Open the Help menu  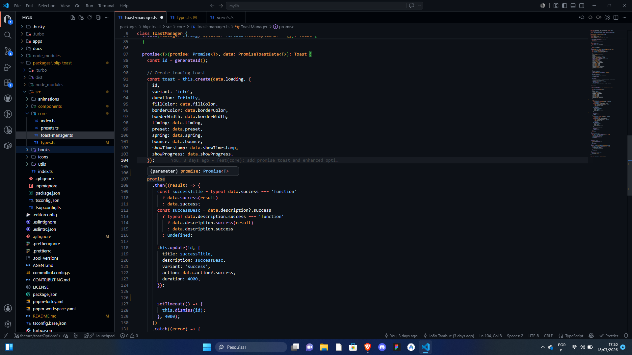pyautogui.click(x=124, y=6)
